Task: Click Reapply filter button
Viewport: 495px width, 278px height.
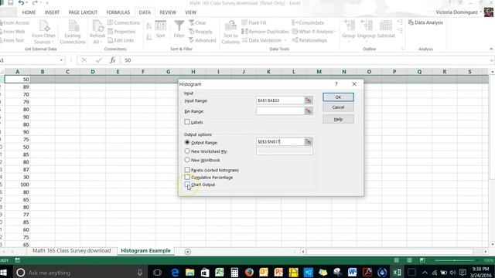Action: [x=201, y=32]
